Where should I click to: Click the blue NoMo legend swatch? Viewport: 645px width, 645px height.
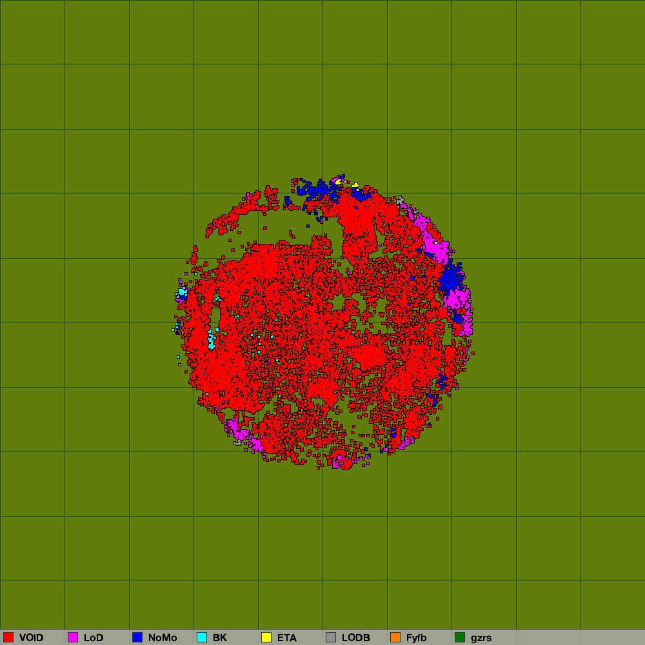(137, 637)
